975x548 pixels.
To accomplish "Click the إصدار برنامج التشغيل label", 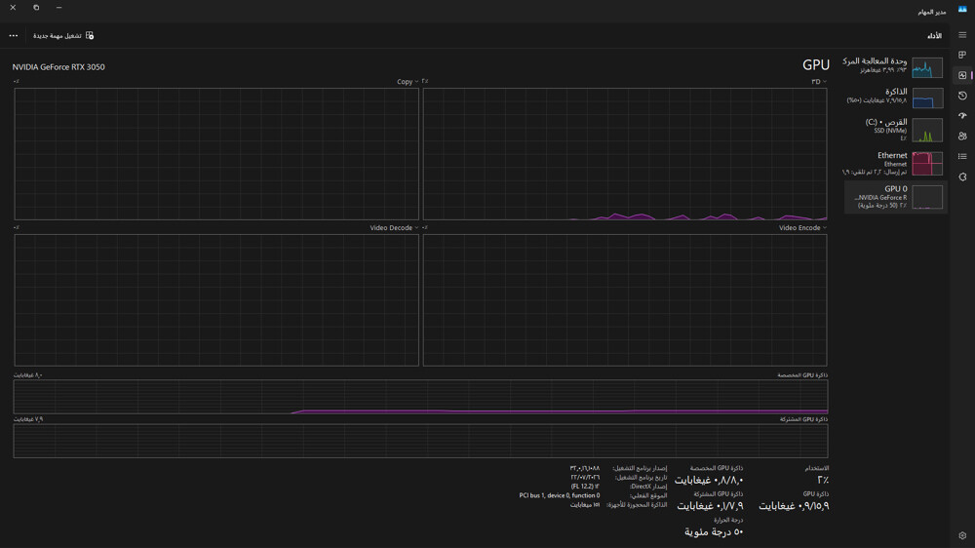I will (x=640, y=468).
